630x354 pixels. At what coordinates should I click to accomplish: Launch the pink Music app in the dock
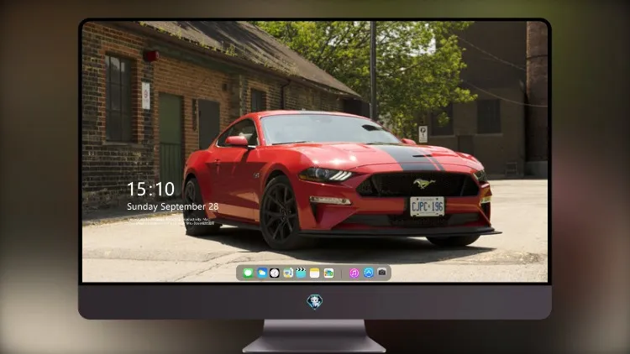coord(354,273)
